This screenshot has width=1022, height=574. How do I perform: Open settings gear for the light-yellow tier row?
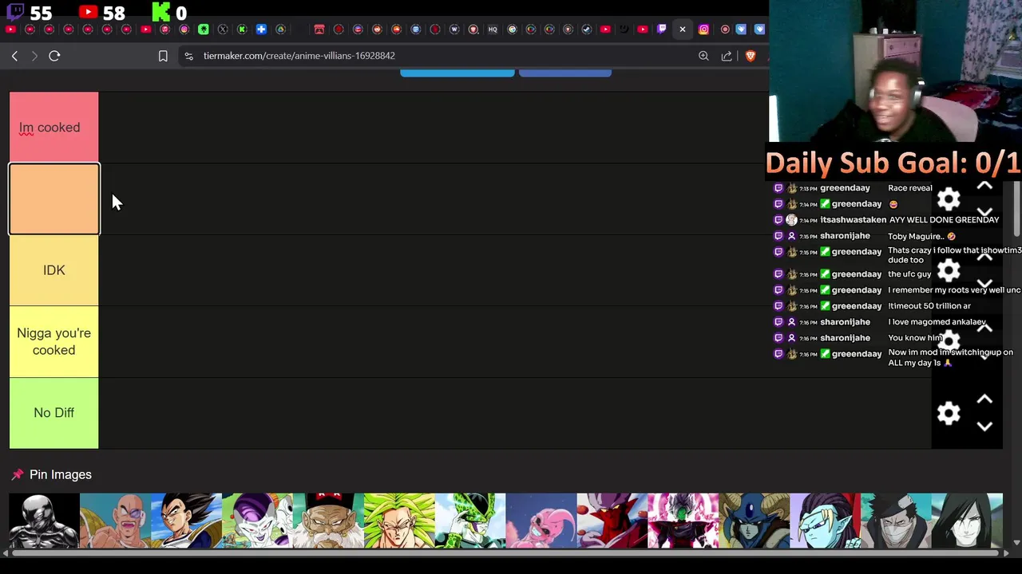point(949,341)
